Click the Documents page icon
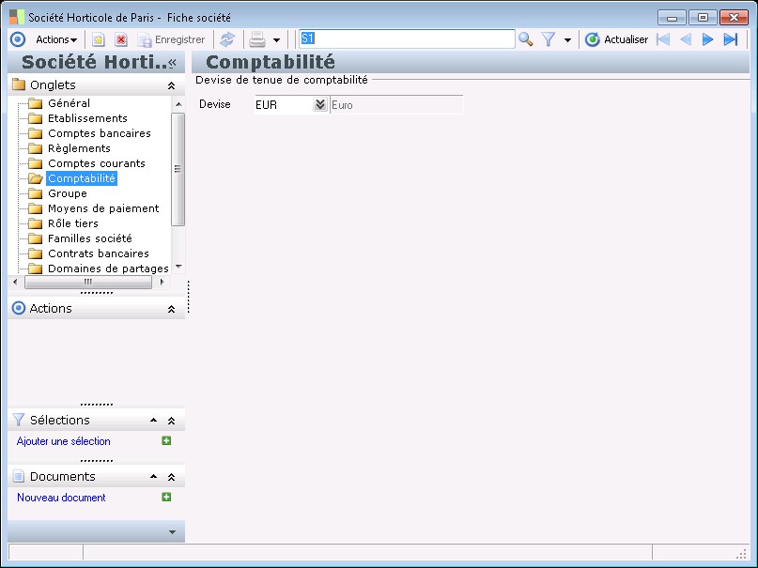Viewport: 758px width, 568px height. coord(19,476)
